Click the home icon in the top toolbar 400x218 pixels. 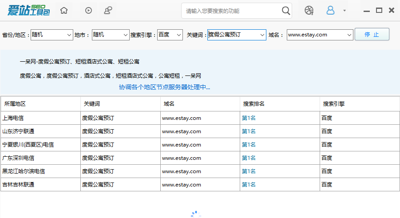click(x=64, y=10)
